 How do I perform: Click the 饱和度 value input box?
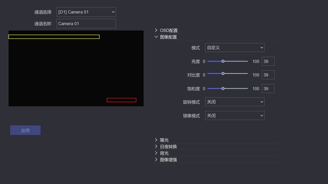coord(268,89)
